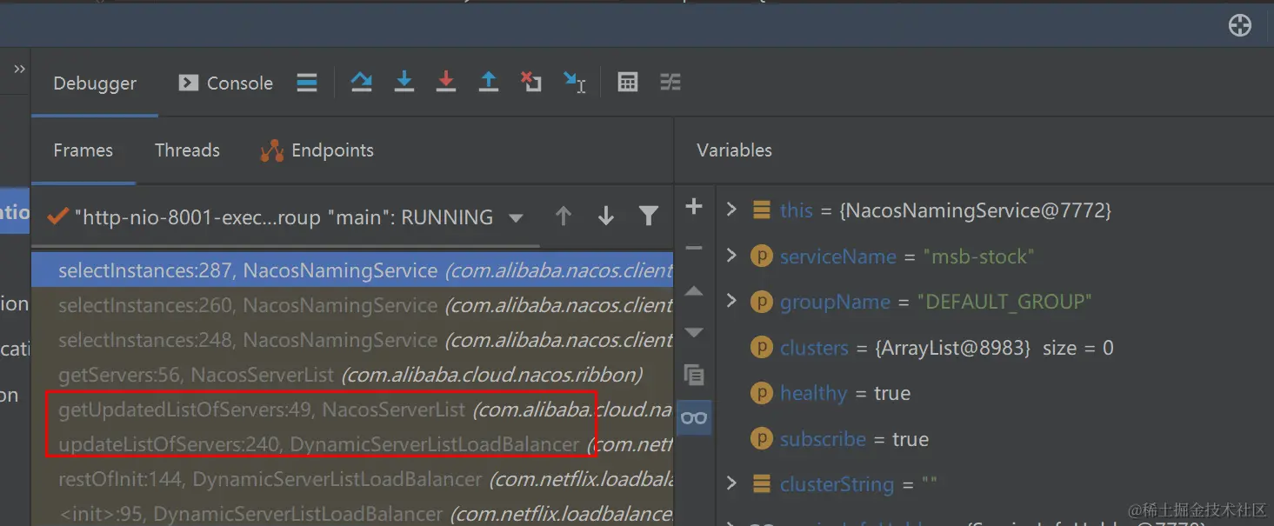1274x526 pixels.
Task: Click the Step Into icon
Action: point(404,82)
